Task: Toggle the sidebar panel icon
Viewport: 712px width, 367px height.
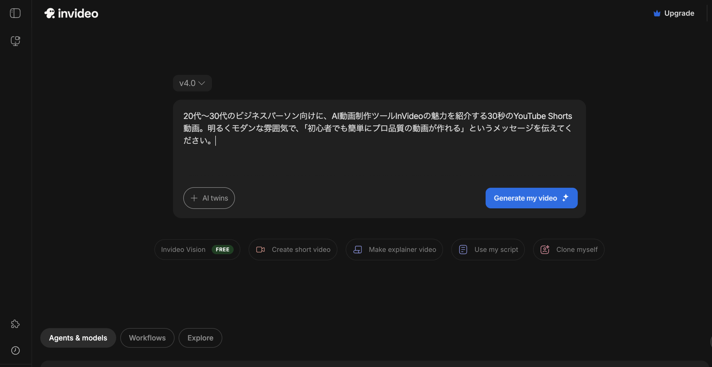Action: tap(15, 13)
